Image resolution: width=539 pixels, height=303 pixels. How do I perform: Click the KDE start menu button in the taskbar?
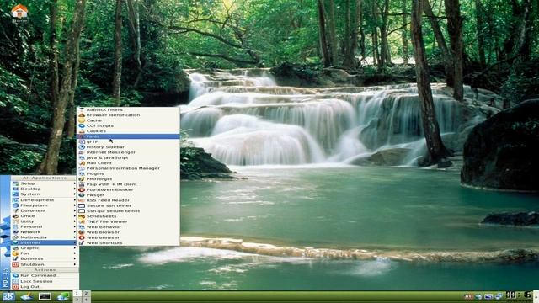tap(8, 296)
